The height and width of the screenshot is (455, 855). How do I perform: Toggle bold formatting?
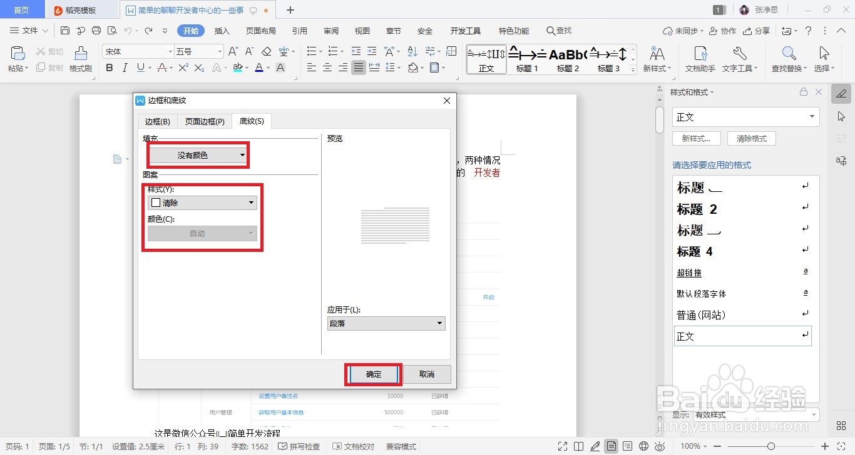pos(110,67)
